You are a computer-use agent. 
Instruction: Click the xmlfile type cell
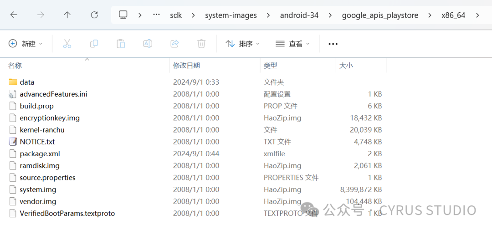tap(274, 154)
